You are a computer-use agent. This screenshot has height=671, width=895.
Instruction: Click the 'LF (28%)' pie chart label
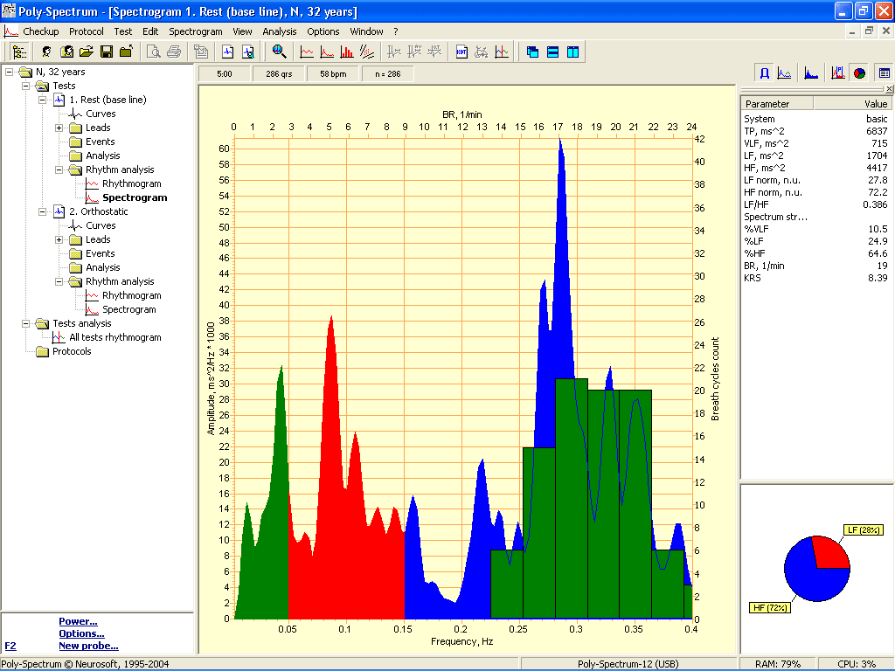tap(863, 530)
